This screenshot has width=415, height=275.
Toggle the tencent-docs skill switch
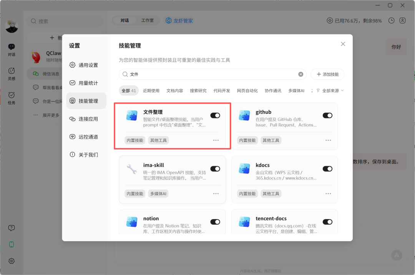coord(327,222)
